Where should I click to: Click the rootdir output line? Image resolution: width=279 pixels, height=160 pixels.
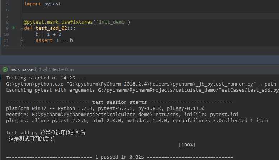122,115
